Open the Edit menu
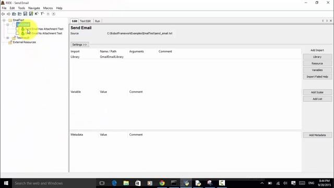This screenshot has height=188, width=334. click(12, 8)
